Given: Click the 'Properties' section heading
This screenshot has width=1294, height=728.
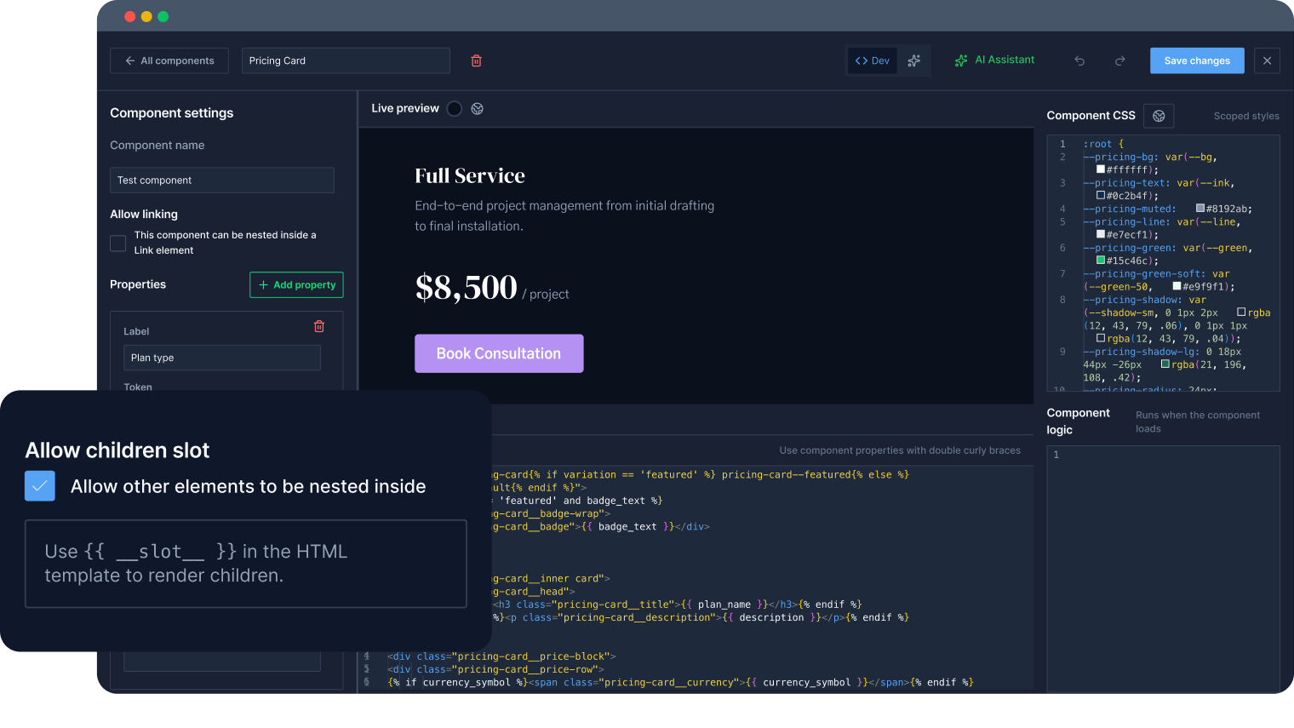Looking at the screenshot, I should pyautogui.click(x=138, y=284).
